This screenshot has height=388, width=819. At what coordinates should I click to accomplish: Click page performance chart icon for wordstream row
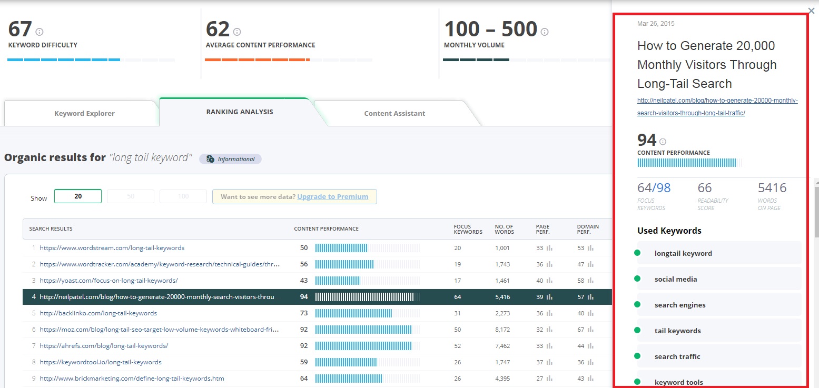click(549, 248)
